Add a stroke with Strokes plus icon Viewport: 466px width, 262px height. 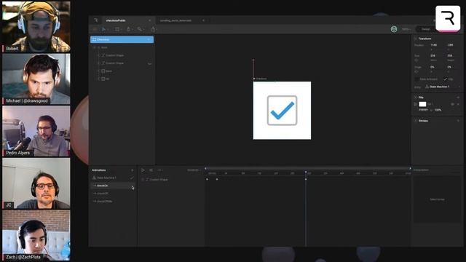pos(458,121)
